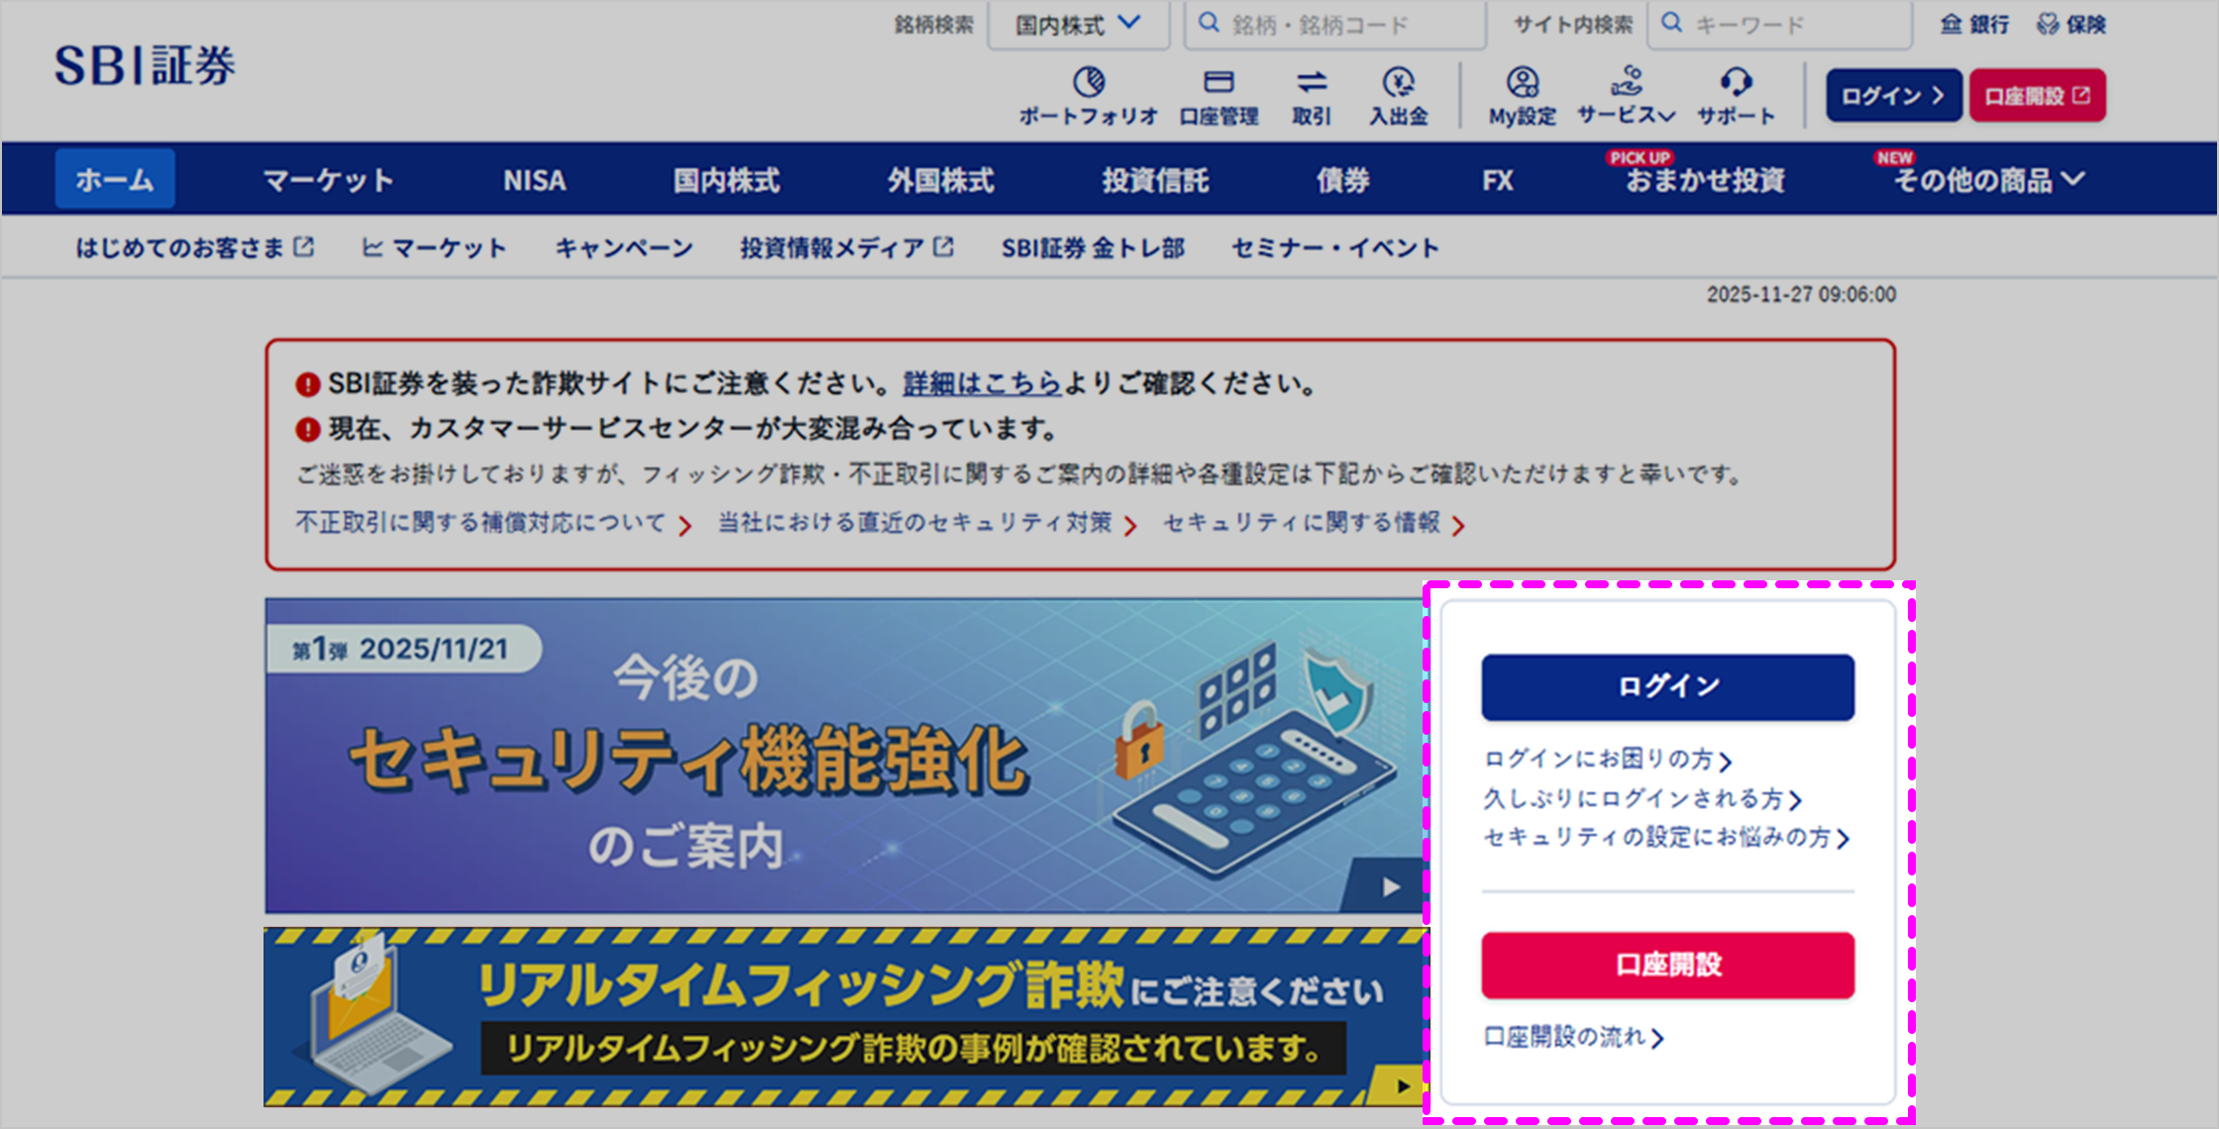Screen dimensions: 2219x1129
Task: Open the Bank (銀行) icon link
Action: point(1973,24)
